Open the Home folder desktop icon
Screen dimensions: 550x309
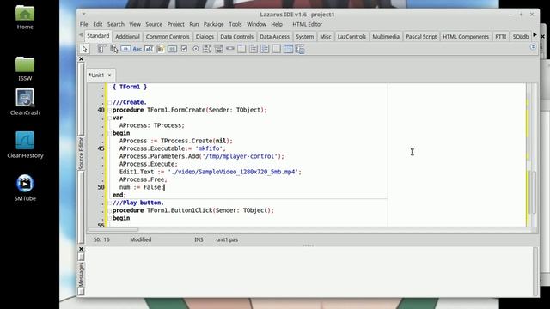(25, 17)
